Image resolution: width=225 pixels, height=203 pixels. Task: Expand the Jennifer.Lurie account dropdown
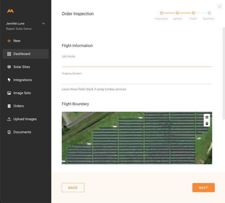[43, 24]
